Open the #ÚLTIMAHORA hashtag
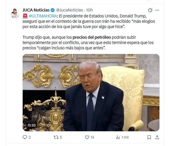The width and height of the screenshot is (170, 146). tap(43, 16)
